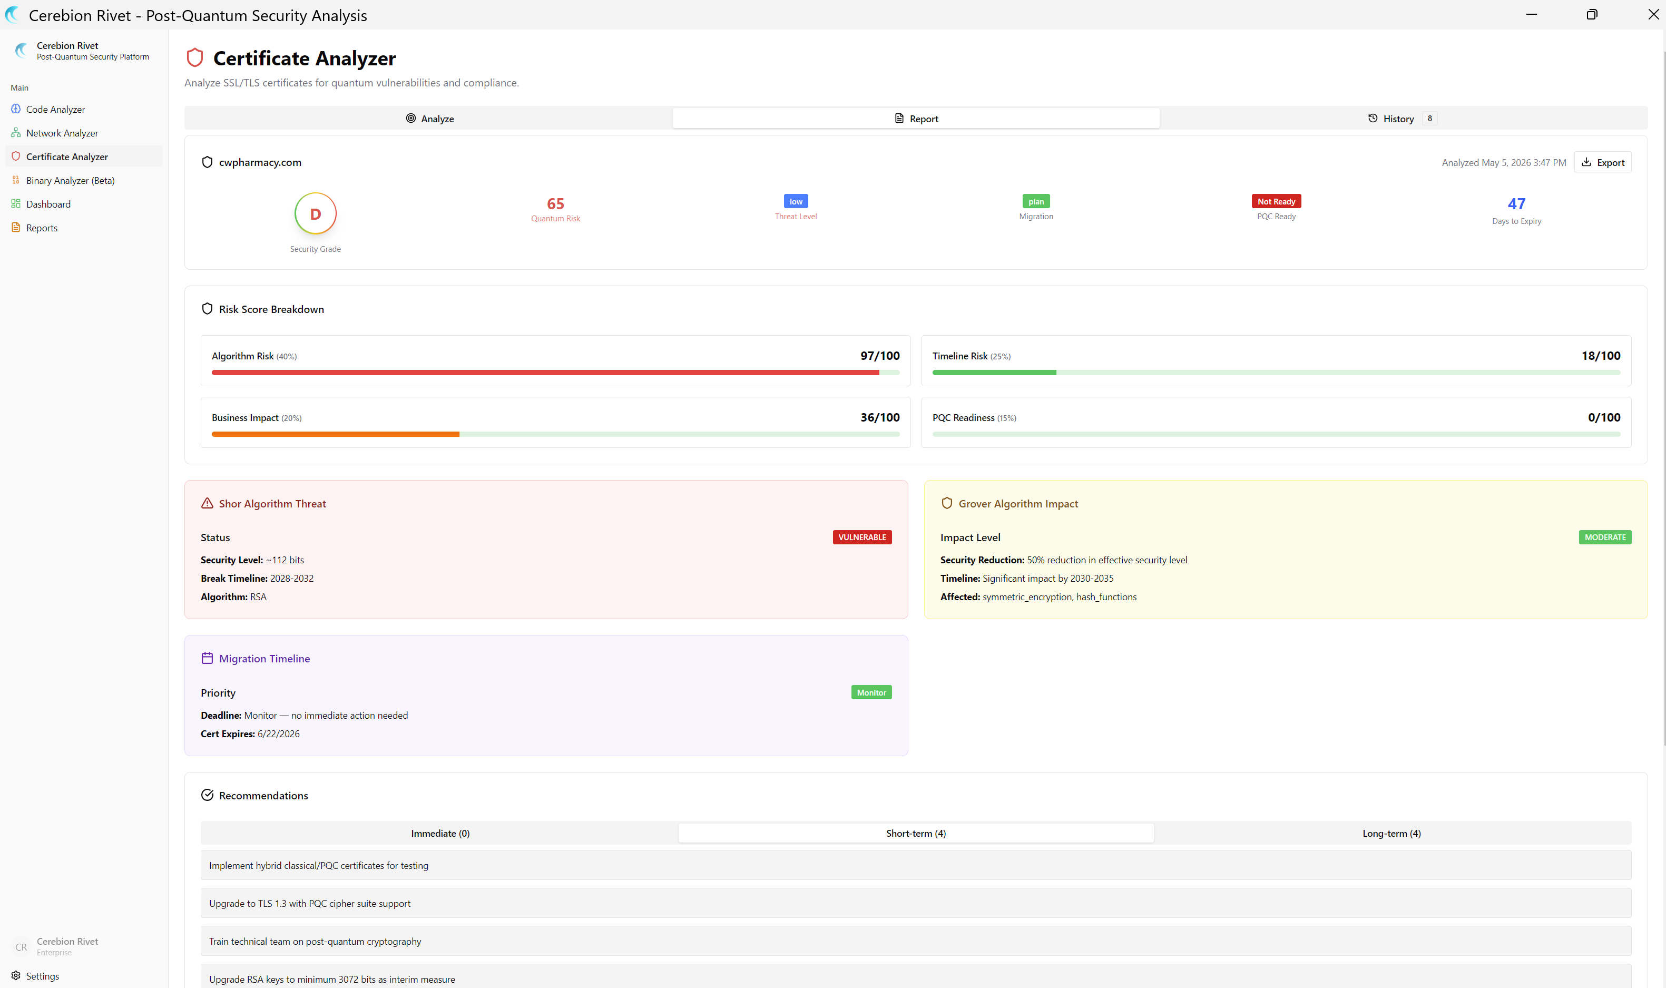Open Settings
Screen dimensions: 1666x988
(x=84, y=976)
